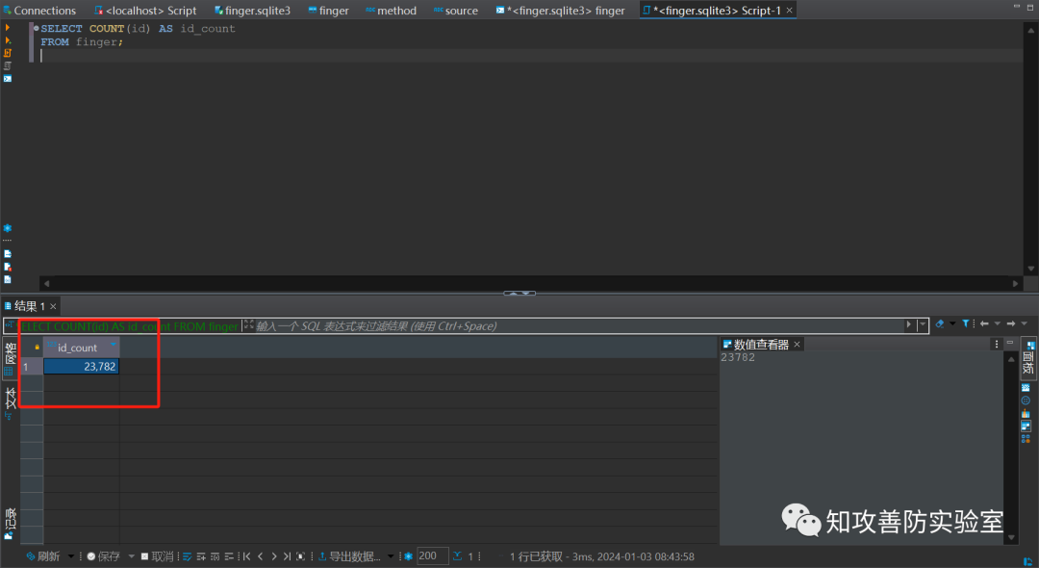Open the references panel icon at bottom-right

click(1026, 439)
